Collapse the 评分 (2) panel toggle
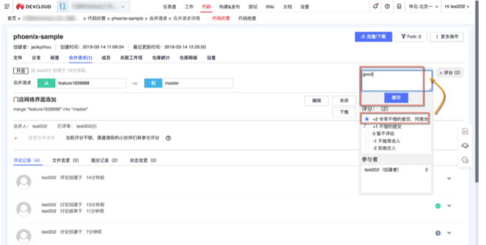The image size is (486, 245). tap(450, 73)
